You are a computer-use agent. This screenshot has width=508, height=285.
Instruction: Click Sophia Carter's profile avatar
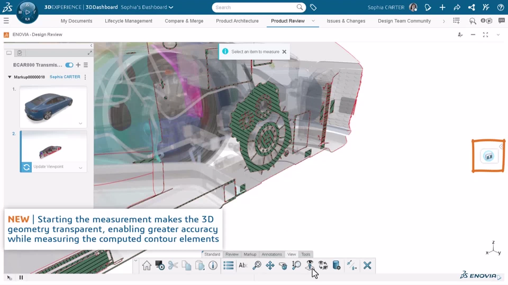click(x=413, y=7)
